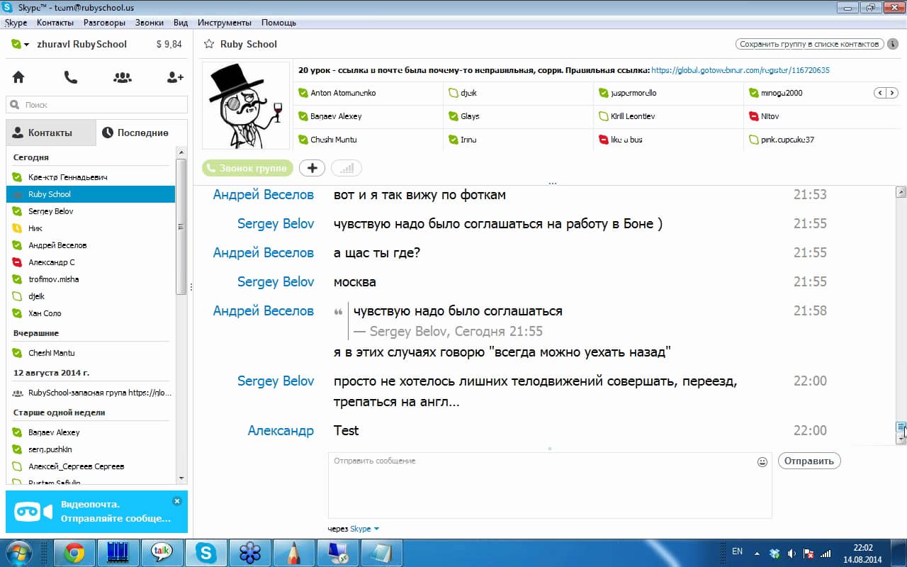Image resolution: width=907 pixels, height=567 pixels.
Task: Open the blue flower app in taskbar
Action: 249,553
